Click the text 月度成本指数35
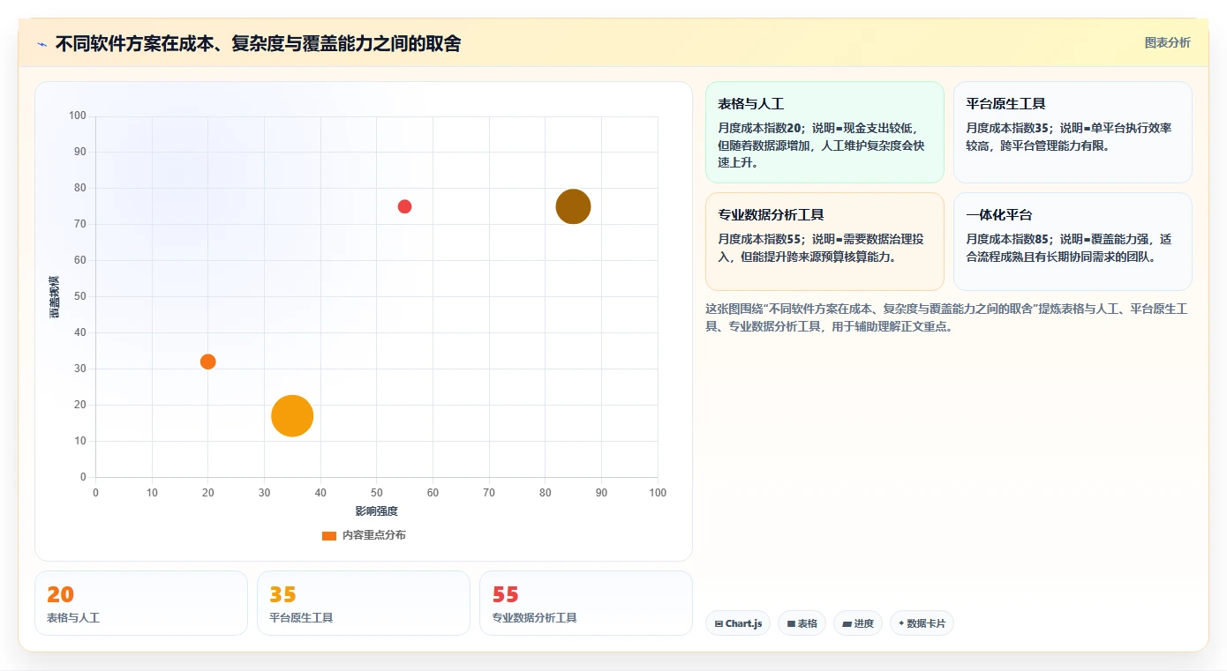The width and height of the screenshot is (1227, 671). [x=1007, y=128]
